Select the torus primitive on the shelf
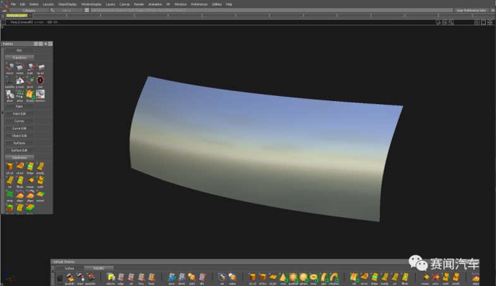496x286 pixels. (x=313, y=277)
